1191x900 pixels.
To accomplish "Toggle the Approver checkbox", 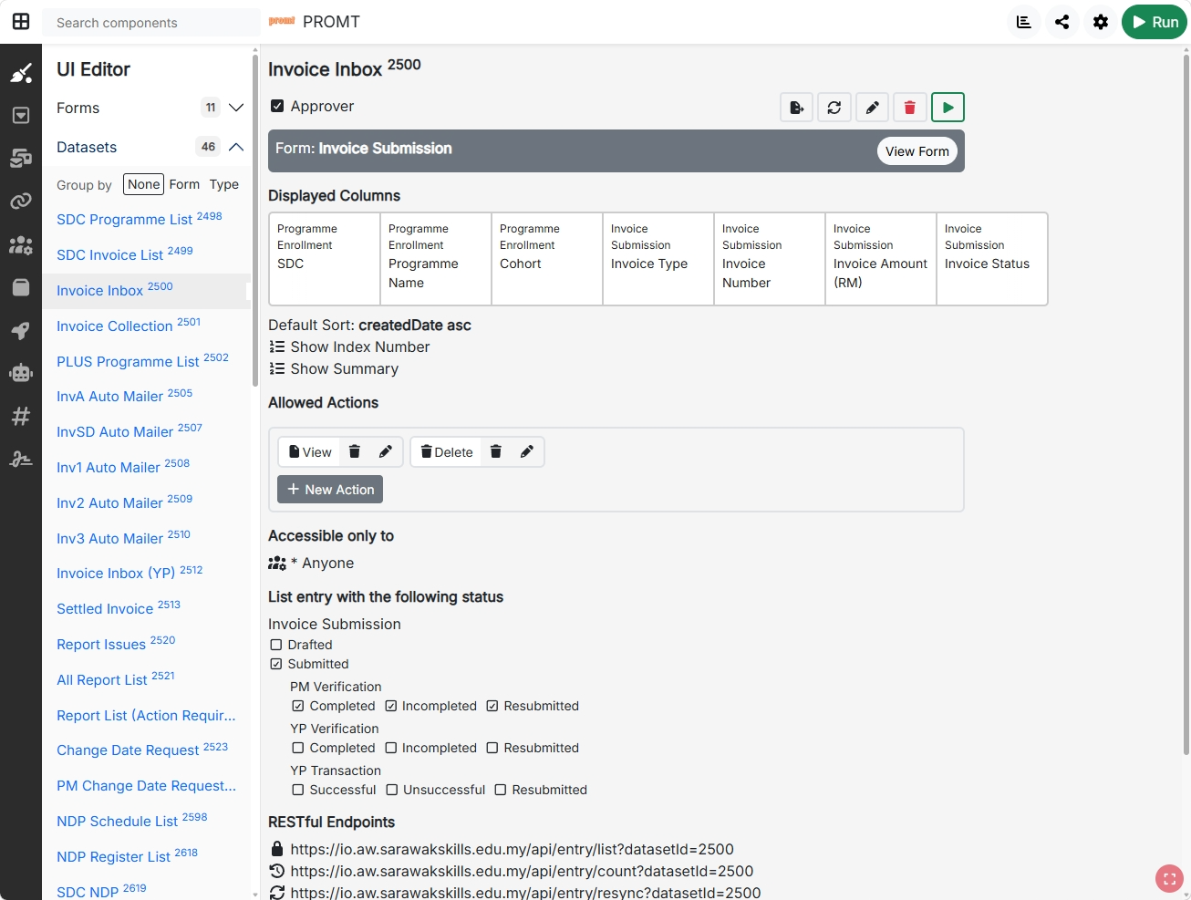I will click(277, 106).
